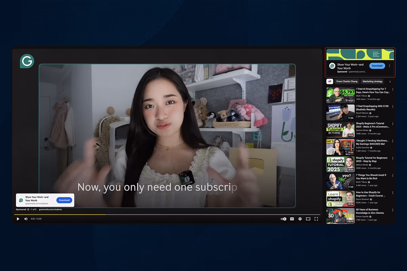This screenshot has width=407, height=271.
Task: Enter fullscreen mode
Action: coord(316,219)
